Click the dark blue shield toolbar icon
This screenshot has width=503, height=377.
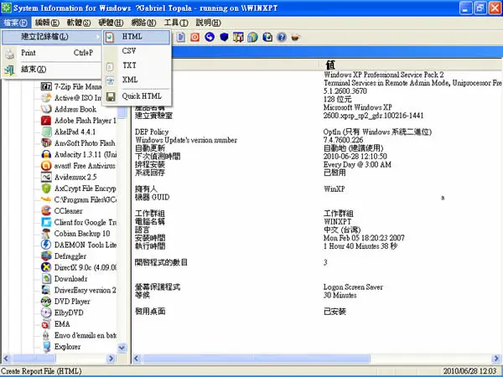[x=224, y=37]
